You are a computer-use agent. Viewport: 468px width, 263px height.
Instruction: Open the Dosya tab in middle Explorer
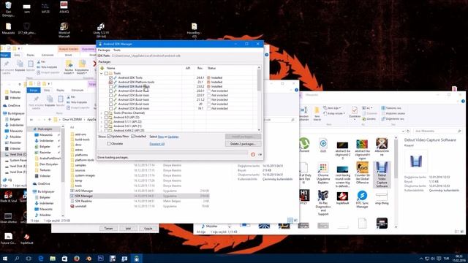click(34, 90)
